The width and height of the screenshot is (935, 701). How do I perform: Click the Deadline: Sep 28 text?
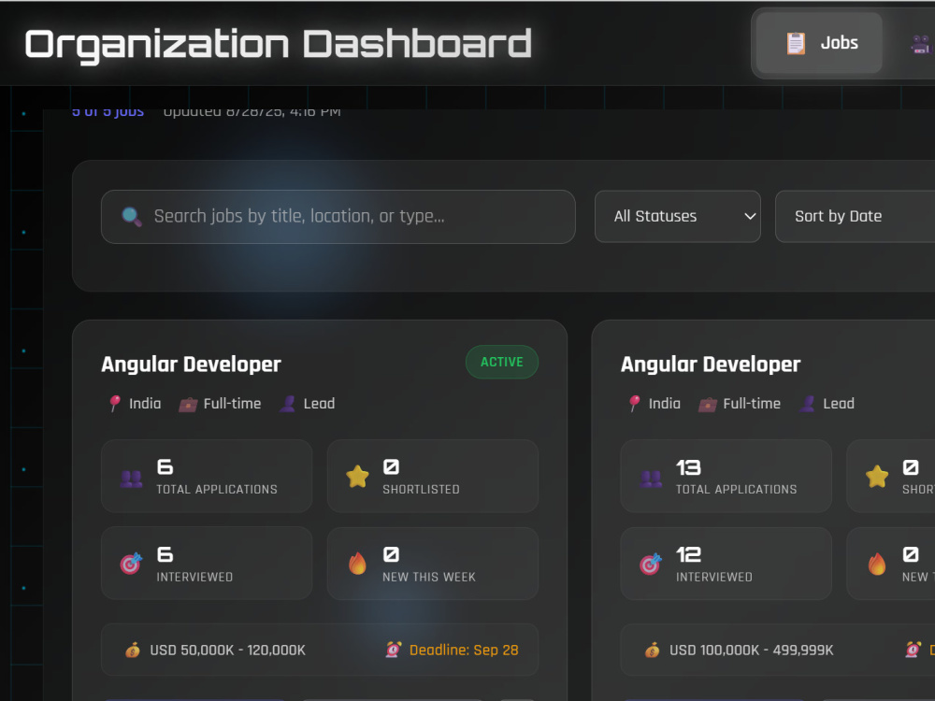tap(464, 650)
